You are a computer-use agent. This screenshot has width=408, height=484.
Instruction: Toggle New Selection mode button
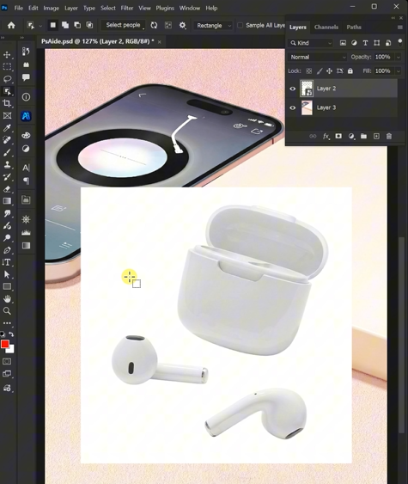(x=53, y=25)
